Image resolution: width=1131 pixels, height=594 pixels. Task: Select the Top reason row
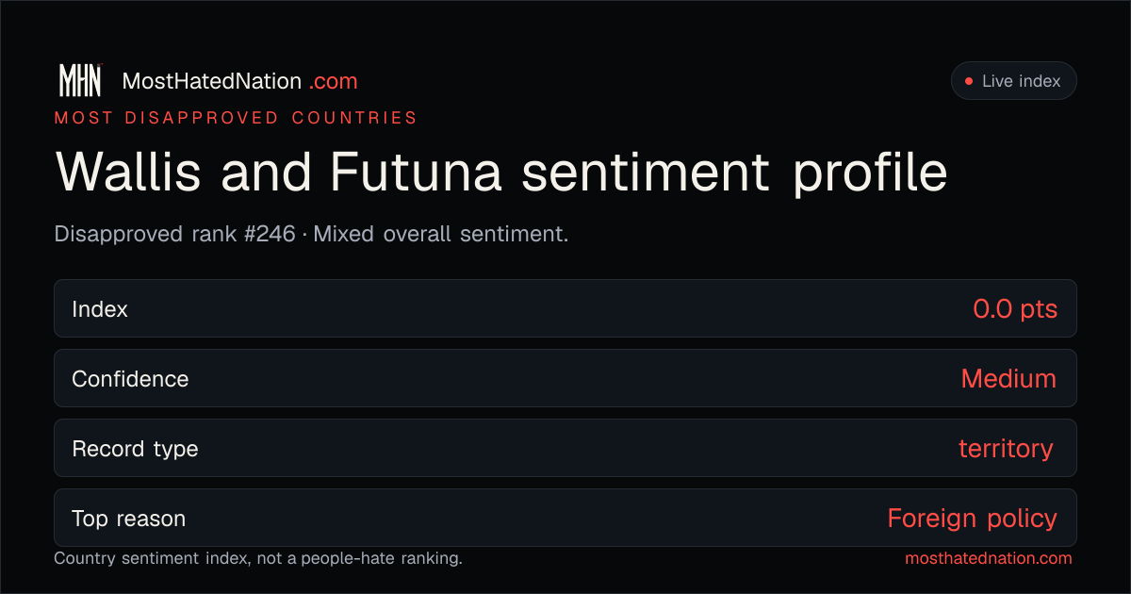point(565,518)
